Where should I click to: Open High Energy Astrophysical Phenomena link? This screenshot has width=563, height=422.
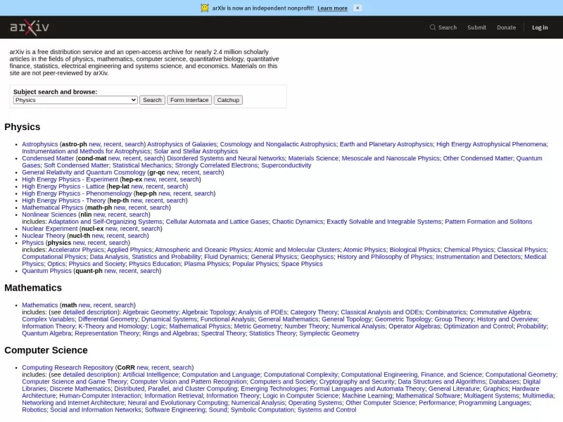[x=491, y=144]
